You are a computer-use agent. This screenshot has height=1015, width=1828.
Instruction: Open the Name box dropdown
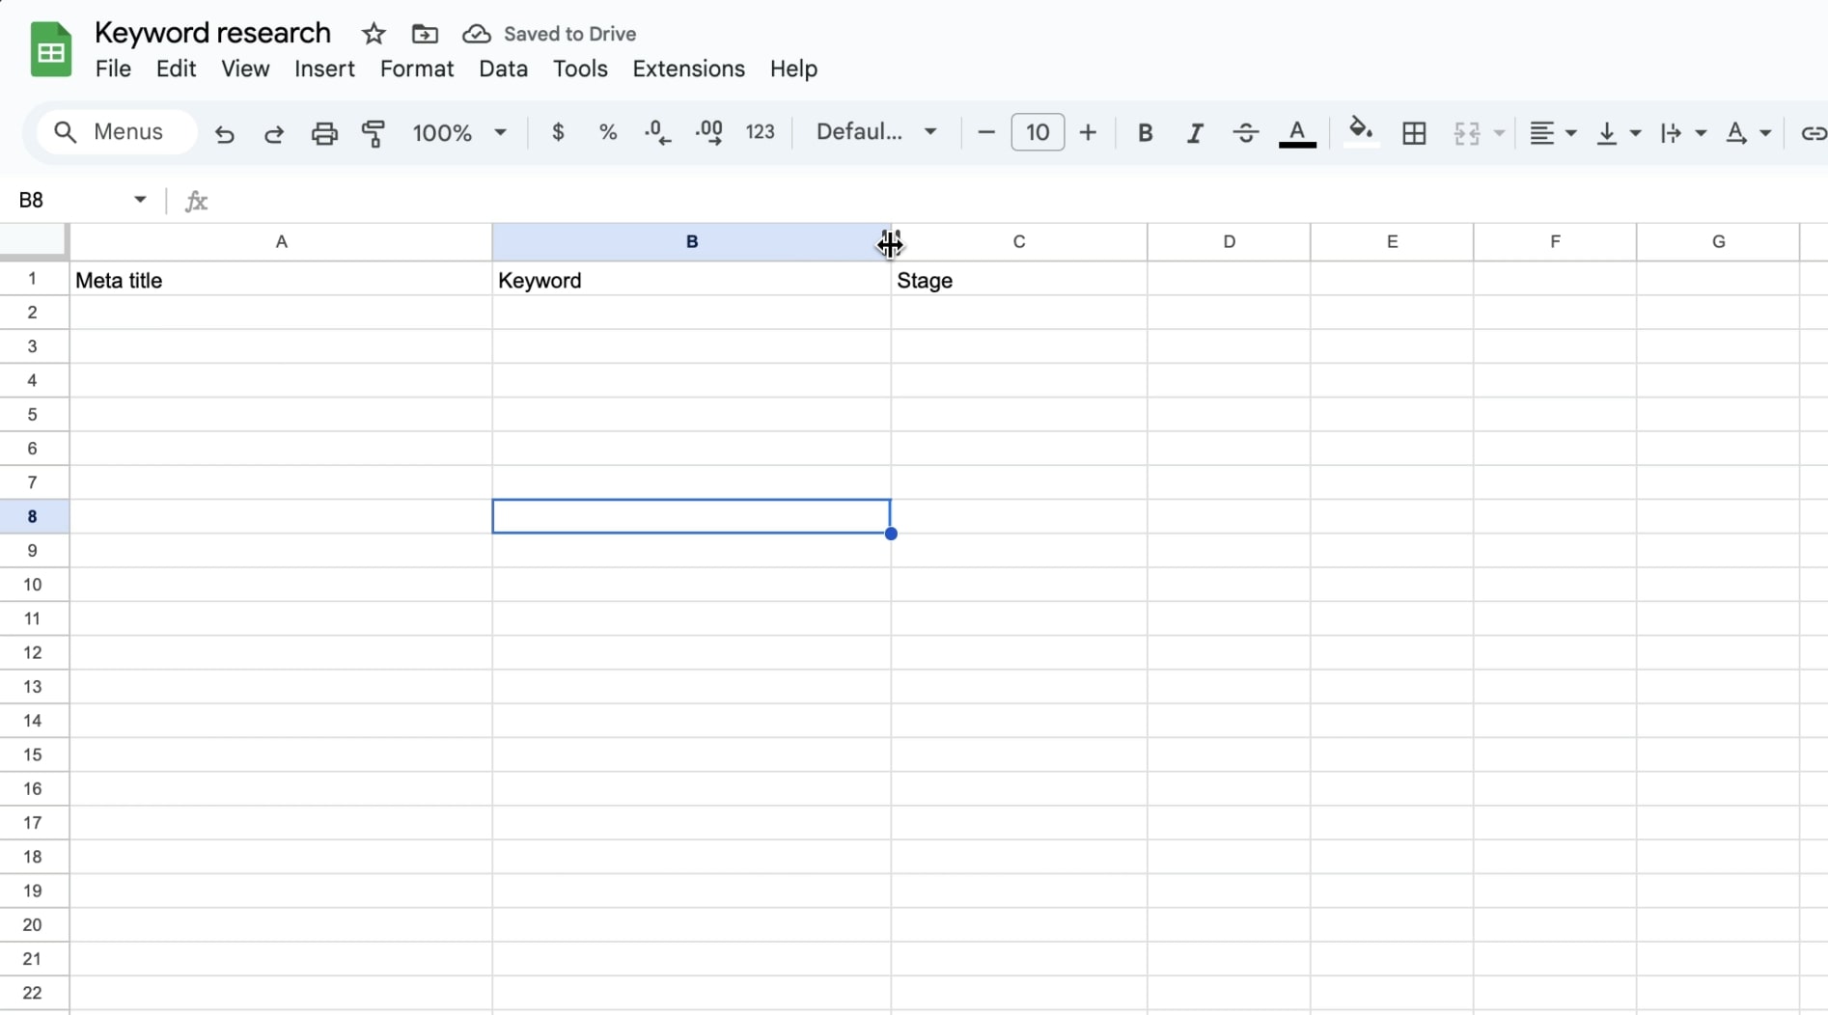coord(139,200)
